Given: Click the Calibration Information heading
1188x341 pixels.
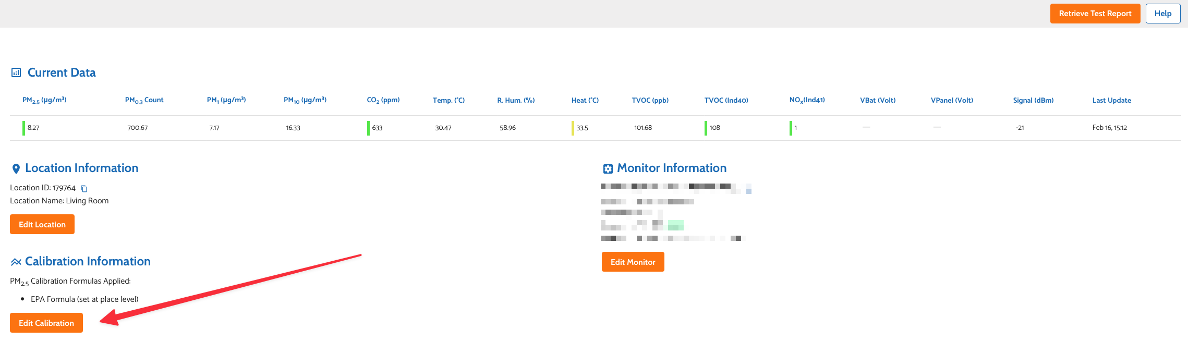Looking at the screenshot, I should (x=88, y=261).
